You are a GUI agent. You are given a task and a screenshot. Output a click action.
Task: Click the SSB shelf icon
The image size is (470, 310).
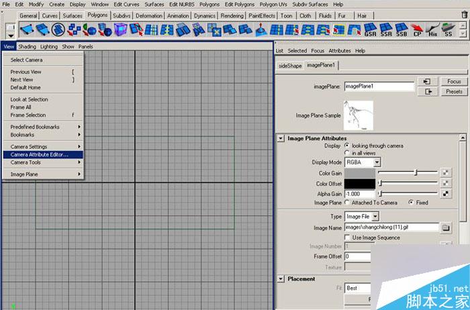coord(402,30)
